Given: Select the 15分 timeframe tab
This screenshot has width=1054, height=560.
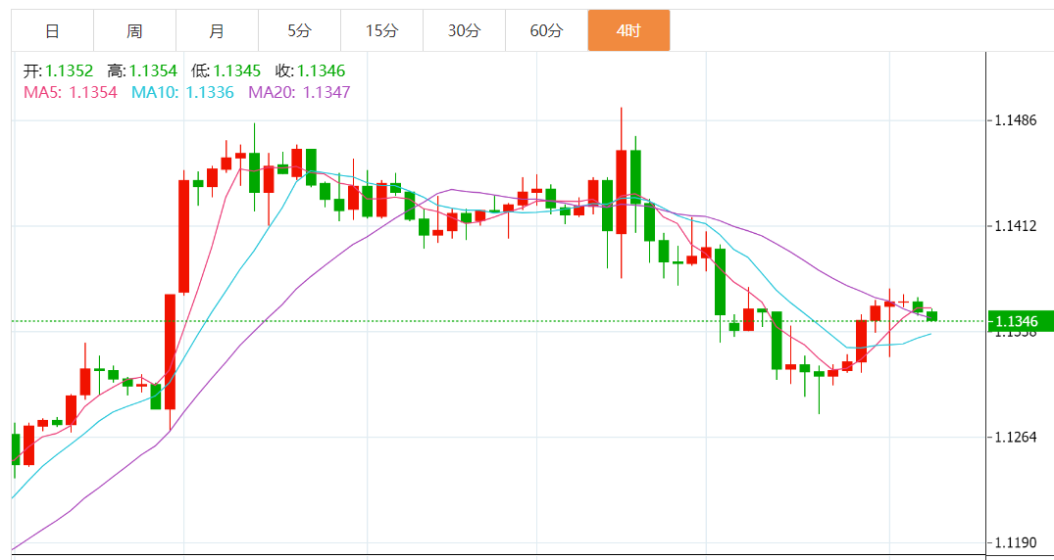Looking at the screenshot, I should tap(381, 30).
